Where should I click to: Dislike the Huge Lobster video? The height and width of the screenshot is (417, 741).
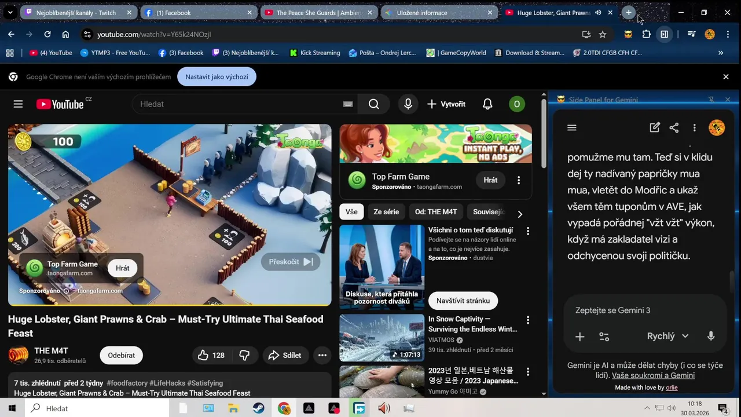point(244,356)
